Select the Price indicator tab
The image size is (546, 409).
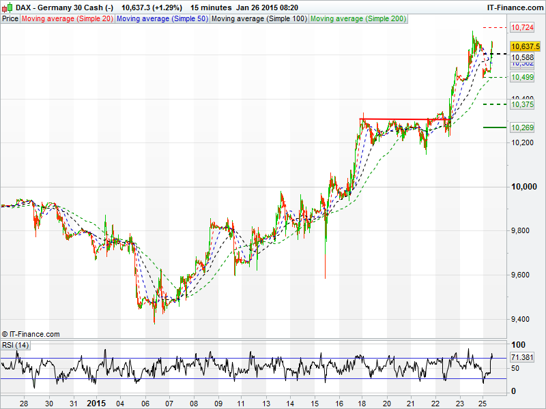coord(10,18)
